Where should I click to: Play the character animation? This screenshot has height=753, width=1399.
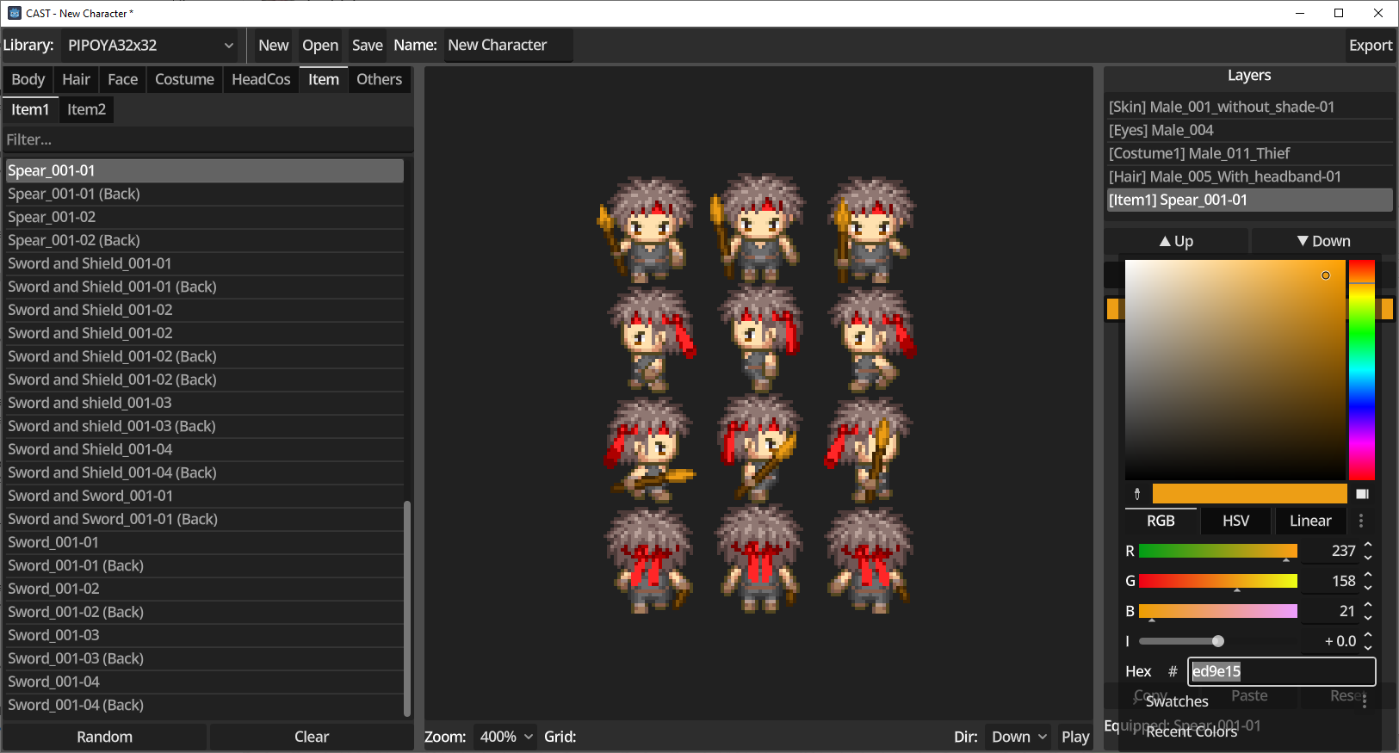[x=1075, y=737]
